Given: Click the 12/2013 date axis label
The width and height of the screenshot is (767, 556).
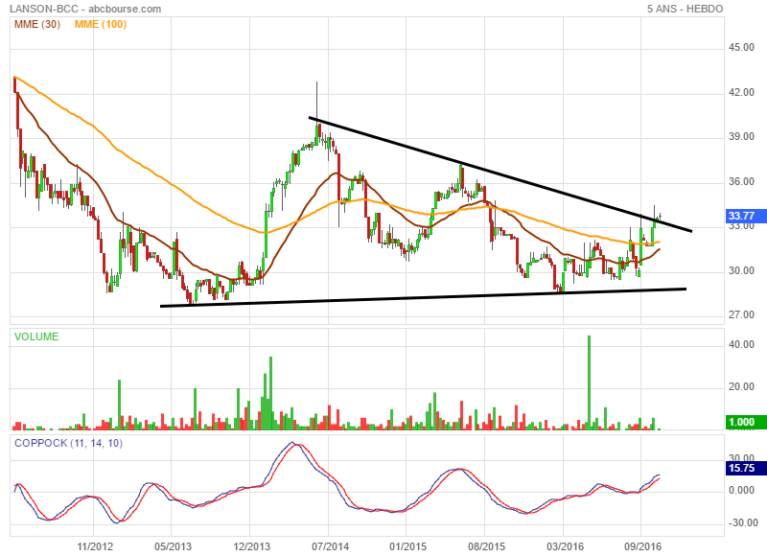Looking at the screenshot, I should (x=251, y=546).
